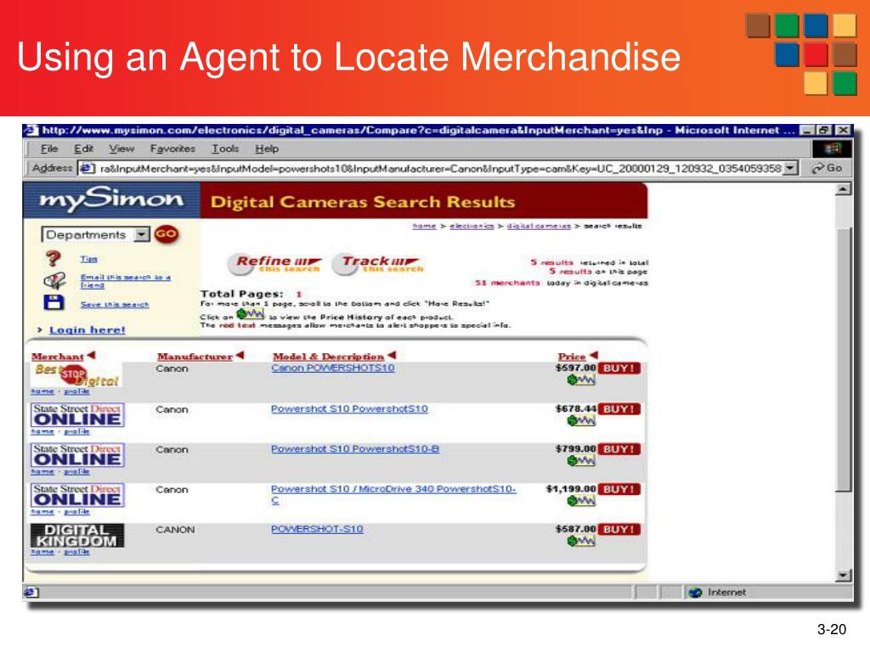The width and height of the screenshot is (870, 652).
Task: Expand the address bar history dropdown
Action: point(791,168)
